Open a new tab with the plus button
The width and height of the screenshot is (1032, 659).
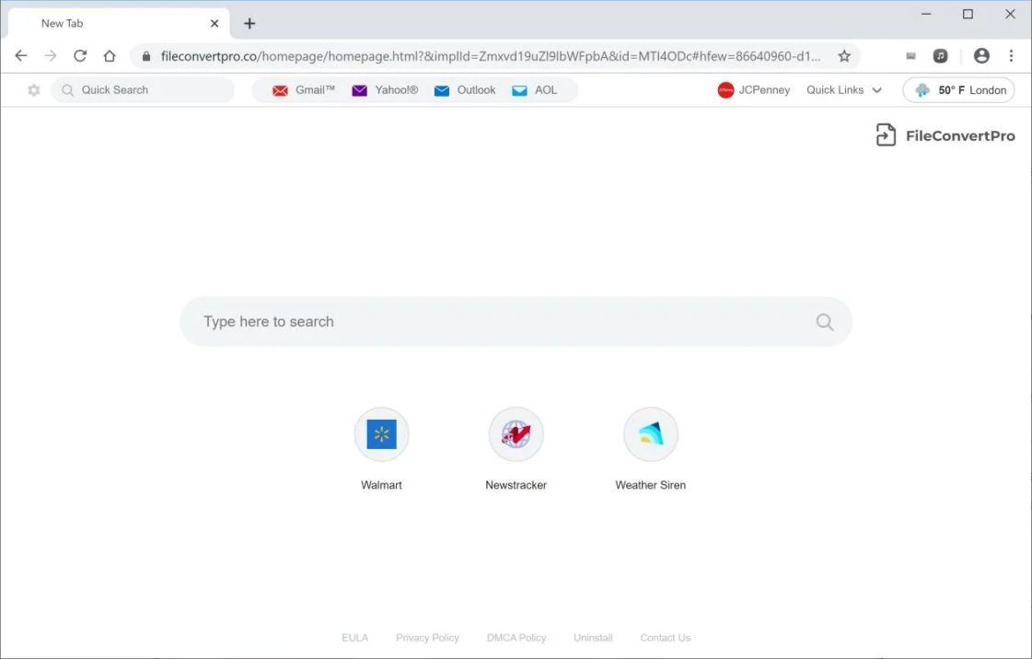pyautogui.click(x=249, y=24)
